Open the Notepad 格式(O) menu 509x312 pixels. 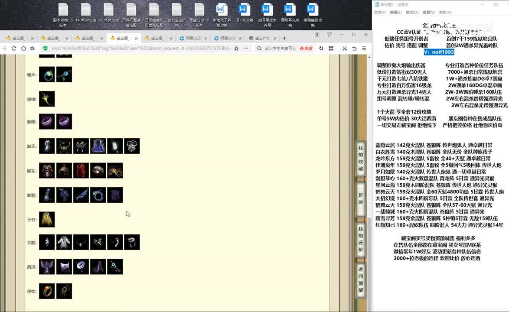pos(412,12)
